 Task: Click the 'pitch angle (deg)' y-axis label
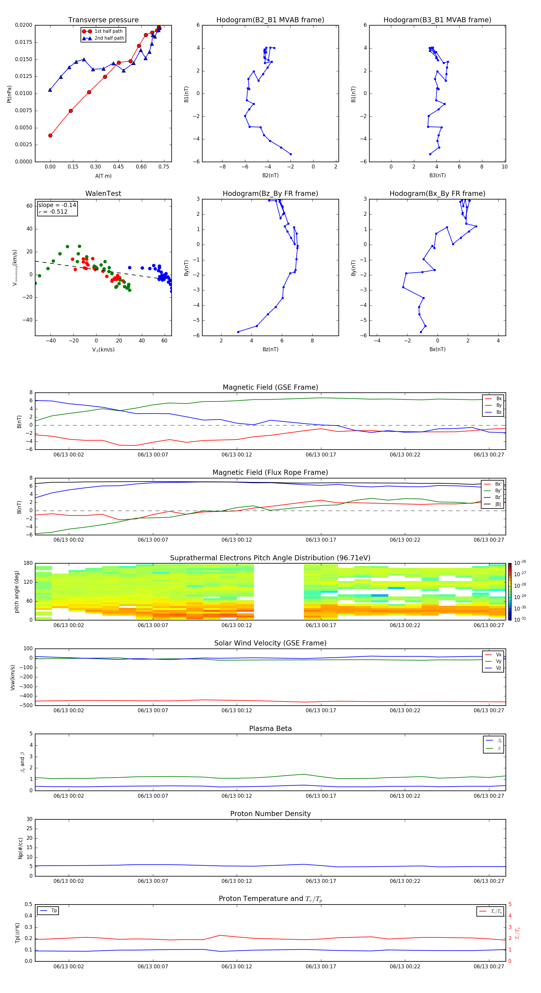click(x=17, y=592)
